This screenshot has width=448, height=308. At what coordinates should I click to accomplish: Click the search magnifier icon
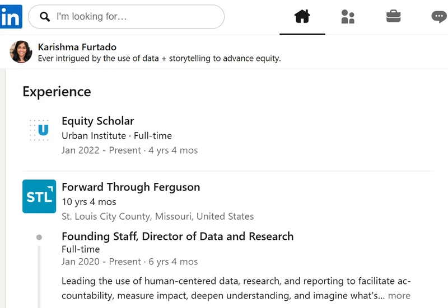pyautogui.click(x=45, y=17)
